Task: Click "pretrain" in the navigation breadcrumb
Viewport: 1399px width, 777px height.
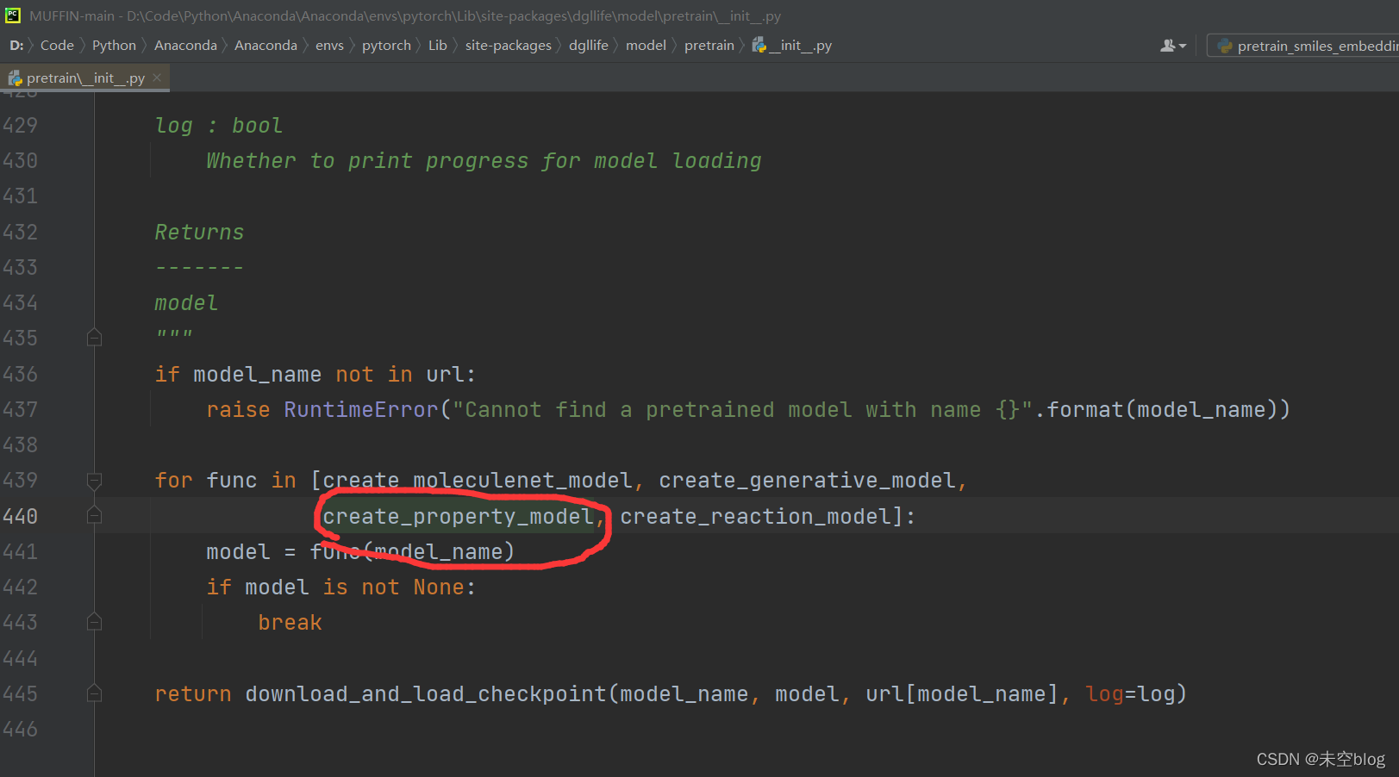Action: (x=709, y=45)
